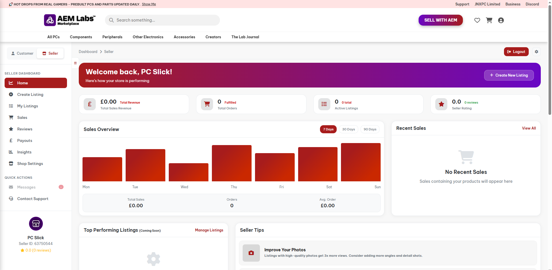
Task: Click the Reviews star icon in sidebar
Action: point(11,129)
